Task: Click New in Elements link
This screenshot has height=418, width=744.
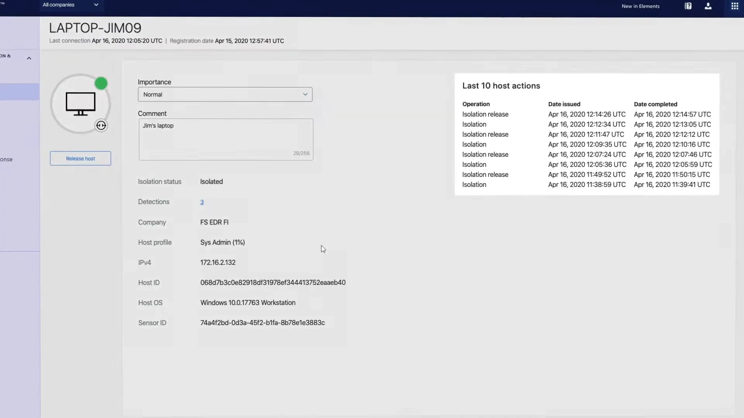Action: (x=641, y=6)
